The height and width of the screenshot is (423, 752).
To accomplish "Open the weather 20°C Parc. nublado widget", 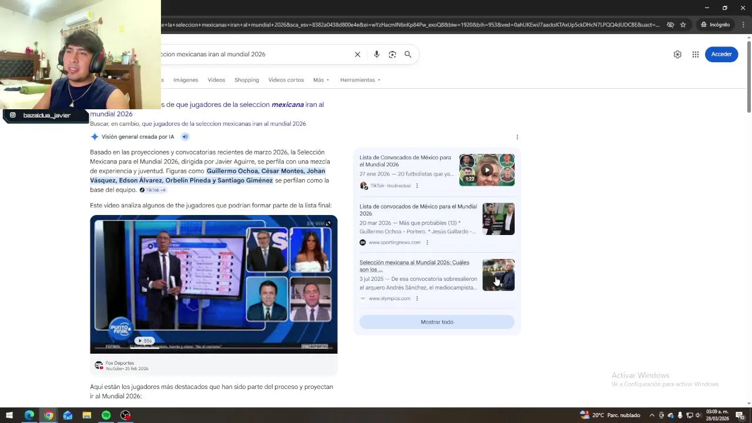I will click(610, 415).
